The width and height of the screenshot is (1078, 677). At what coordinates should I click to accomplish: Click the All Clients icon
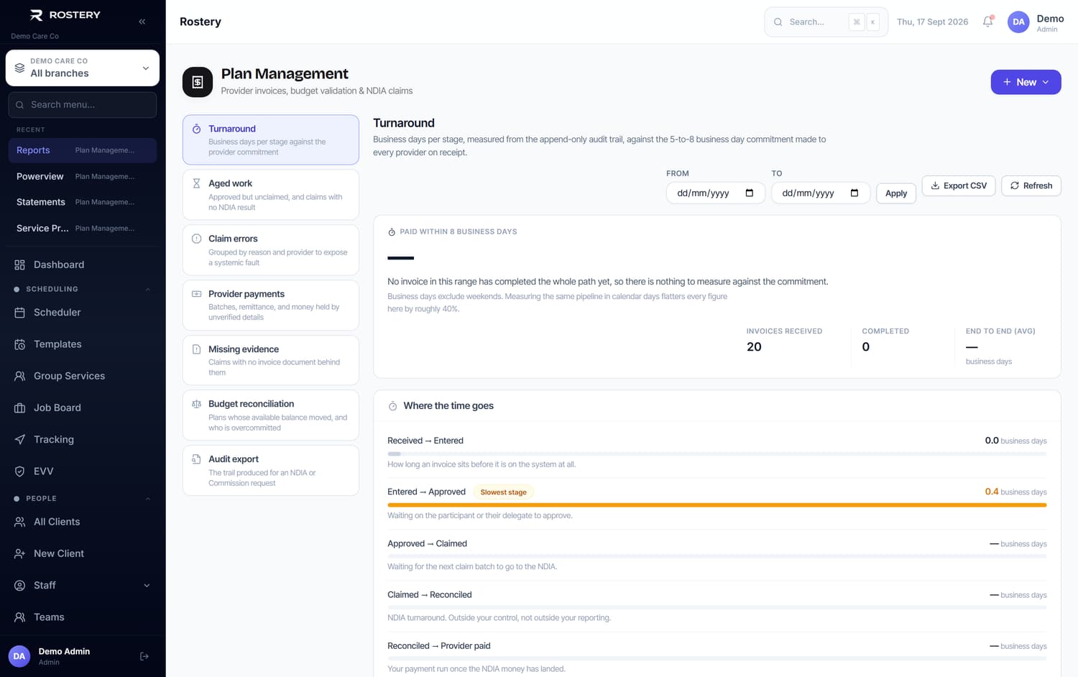click(x=20, y=522)
